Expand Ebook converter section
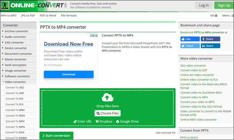 19,59
